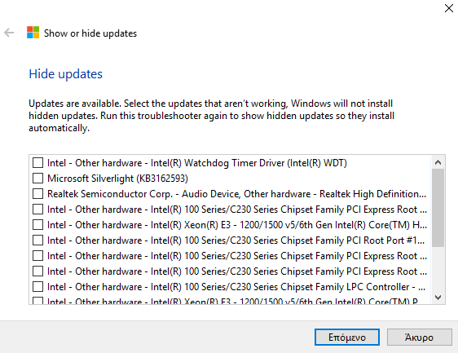Click the list's vertical scrollbar thumb
458x353 pixels.
(438, 208)
